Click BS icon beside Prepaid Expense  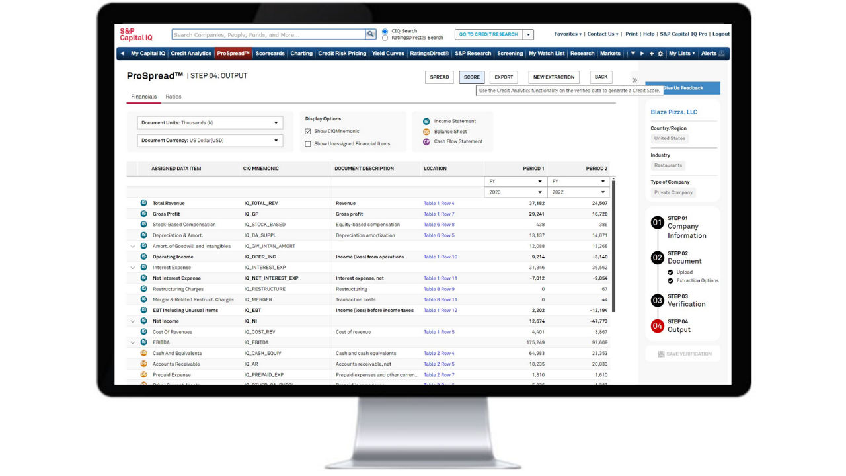point(143,374)
